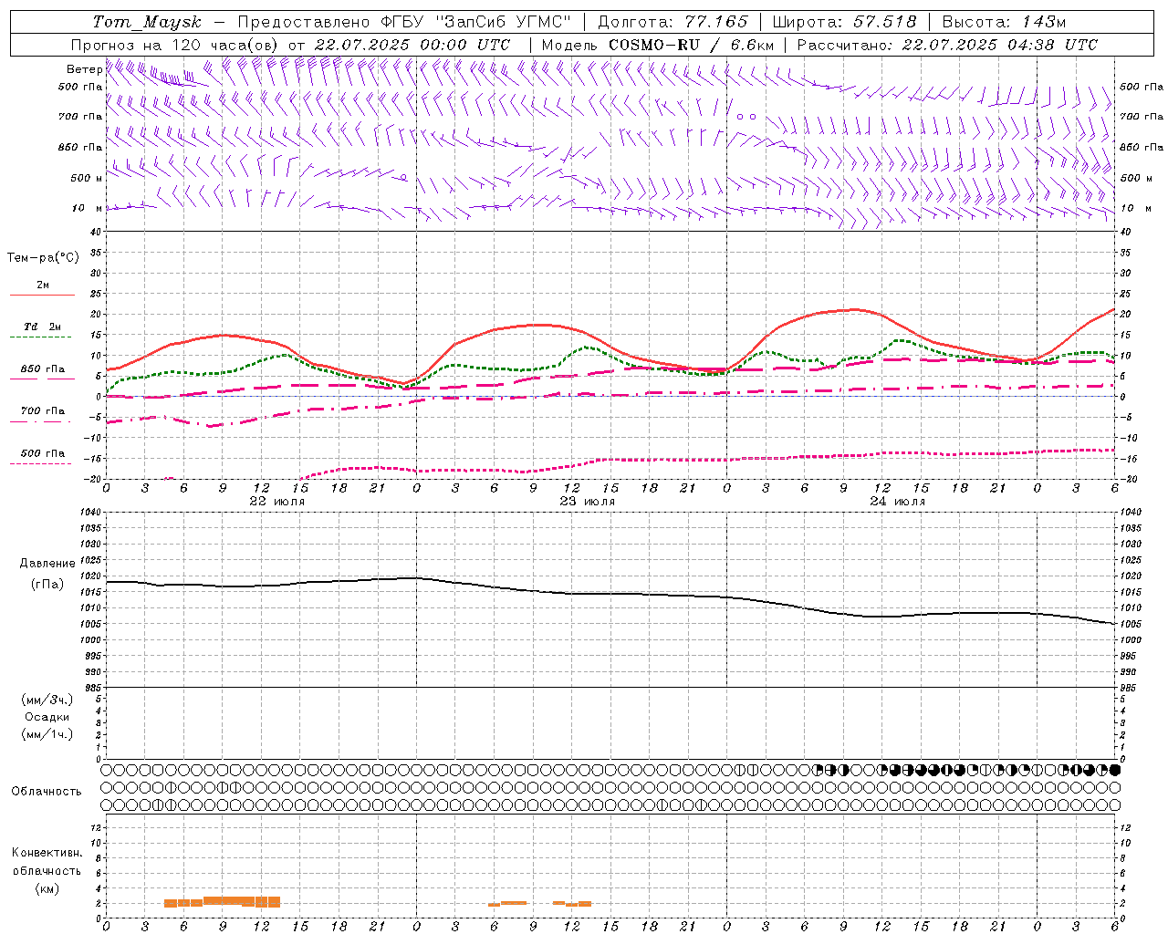The width and height of the screenshot is (1168, 934).
Task: Click the Облачность cloud cover label
Action: [47, 791]
